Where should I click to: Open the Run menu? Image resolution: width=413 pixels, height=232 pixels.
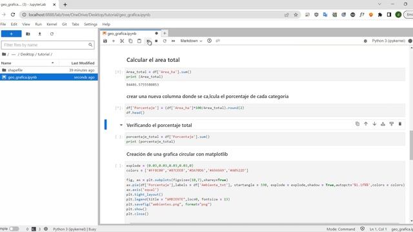point(39,24)
